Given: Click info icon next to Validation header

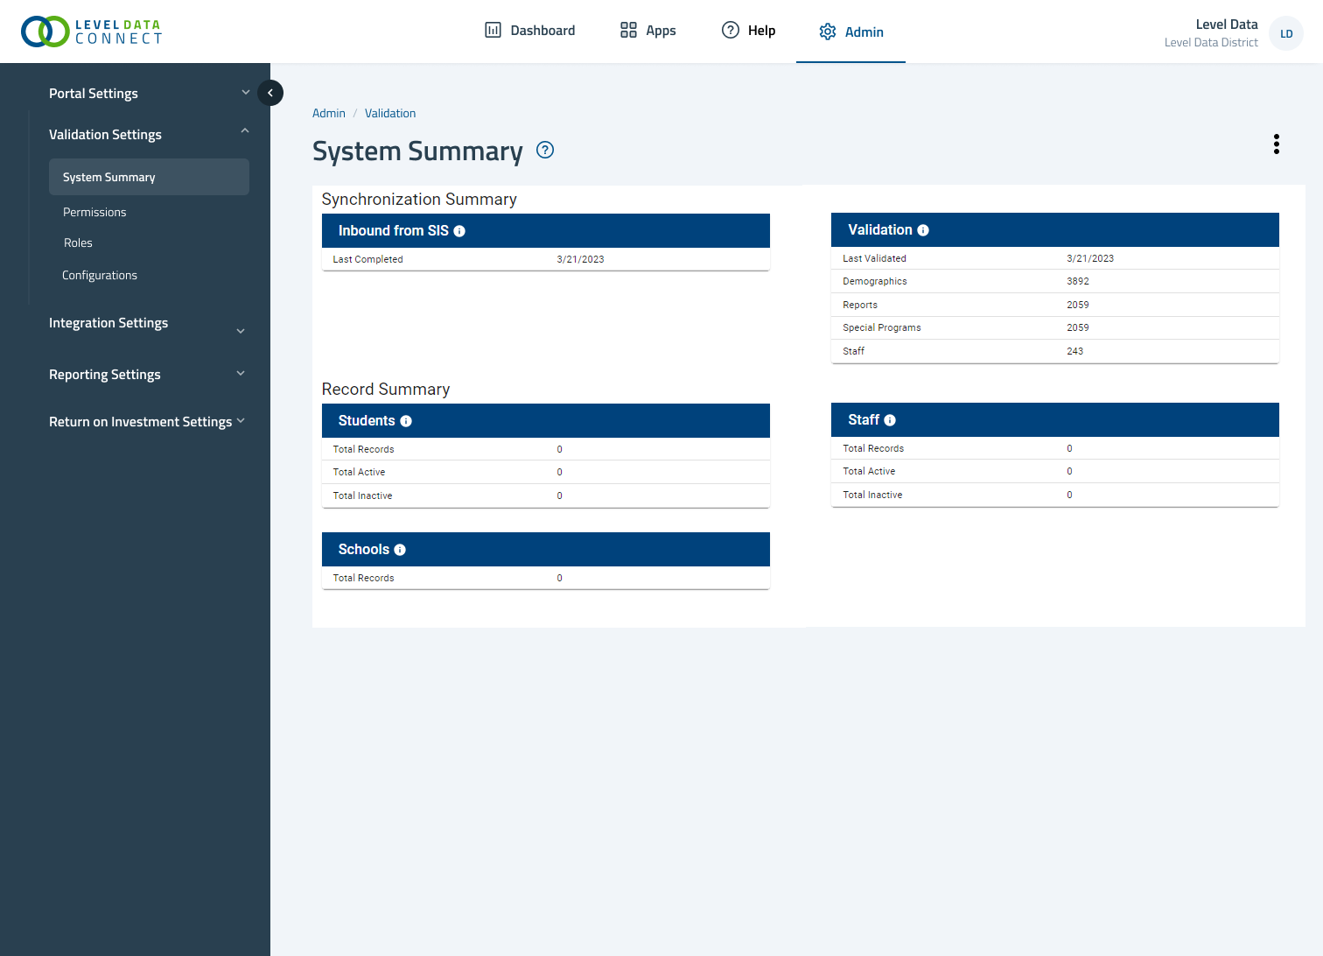Looking at the screenshot, I should (923, 230).
